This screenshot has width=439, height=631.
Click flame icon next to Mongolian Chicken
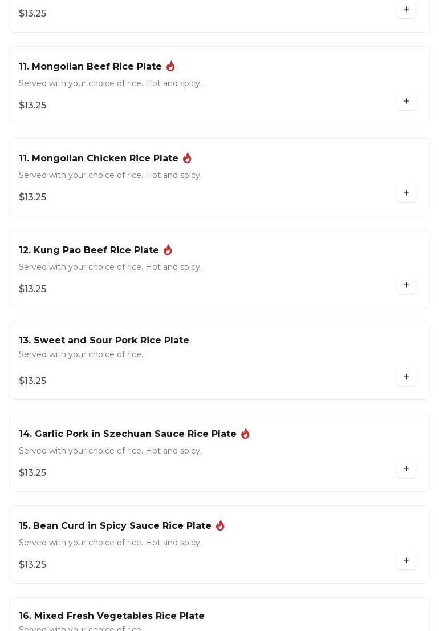pos(187,157)
